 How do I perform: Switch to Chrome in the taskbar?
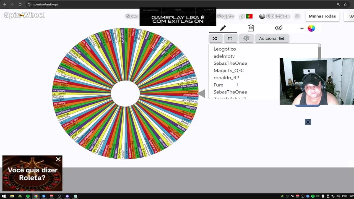[36, 196]
